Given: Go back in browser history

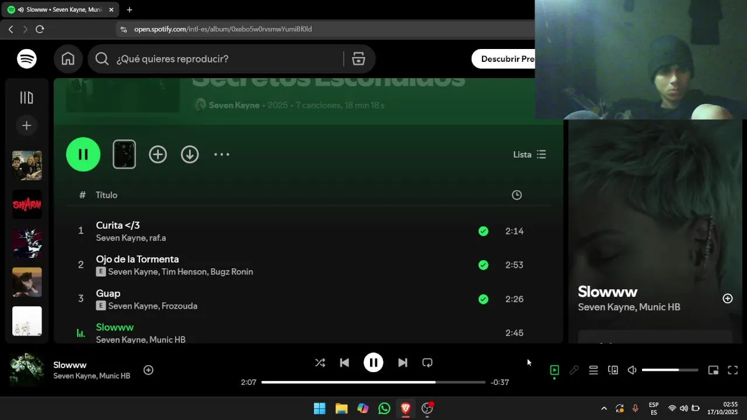Looking at the screenshot, I should coord(11,29).
